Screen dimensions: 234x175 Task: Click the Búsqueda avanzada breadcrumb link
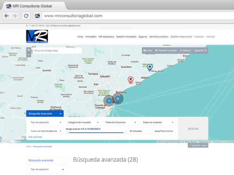click(43, 146)
